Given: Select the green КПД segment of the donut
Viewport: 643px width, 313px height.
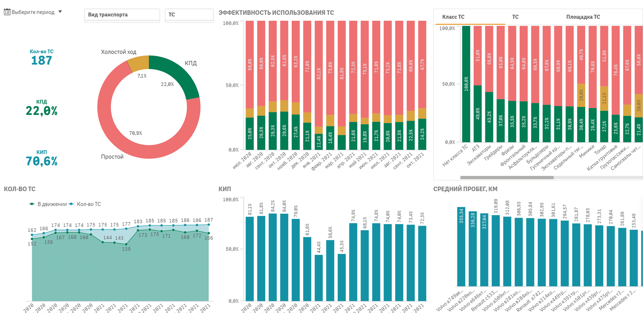Looking at the screenshot, I should pyautogui.click(x=177, y=73).
